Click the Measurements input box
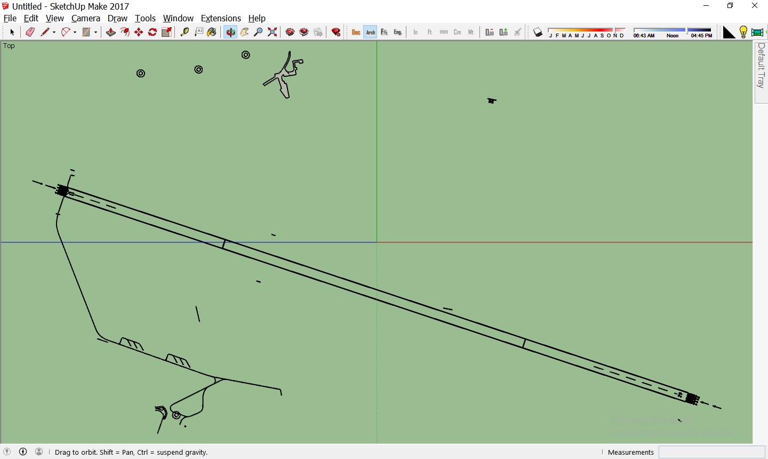Image resolution: width=768 pixels, height=459 pixels. (x=711, y=452)
